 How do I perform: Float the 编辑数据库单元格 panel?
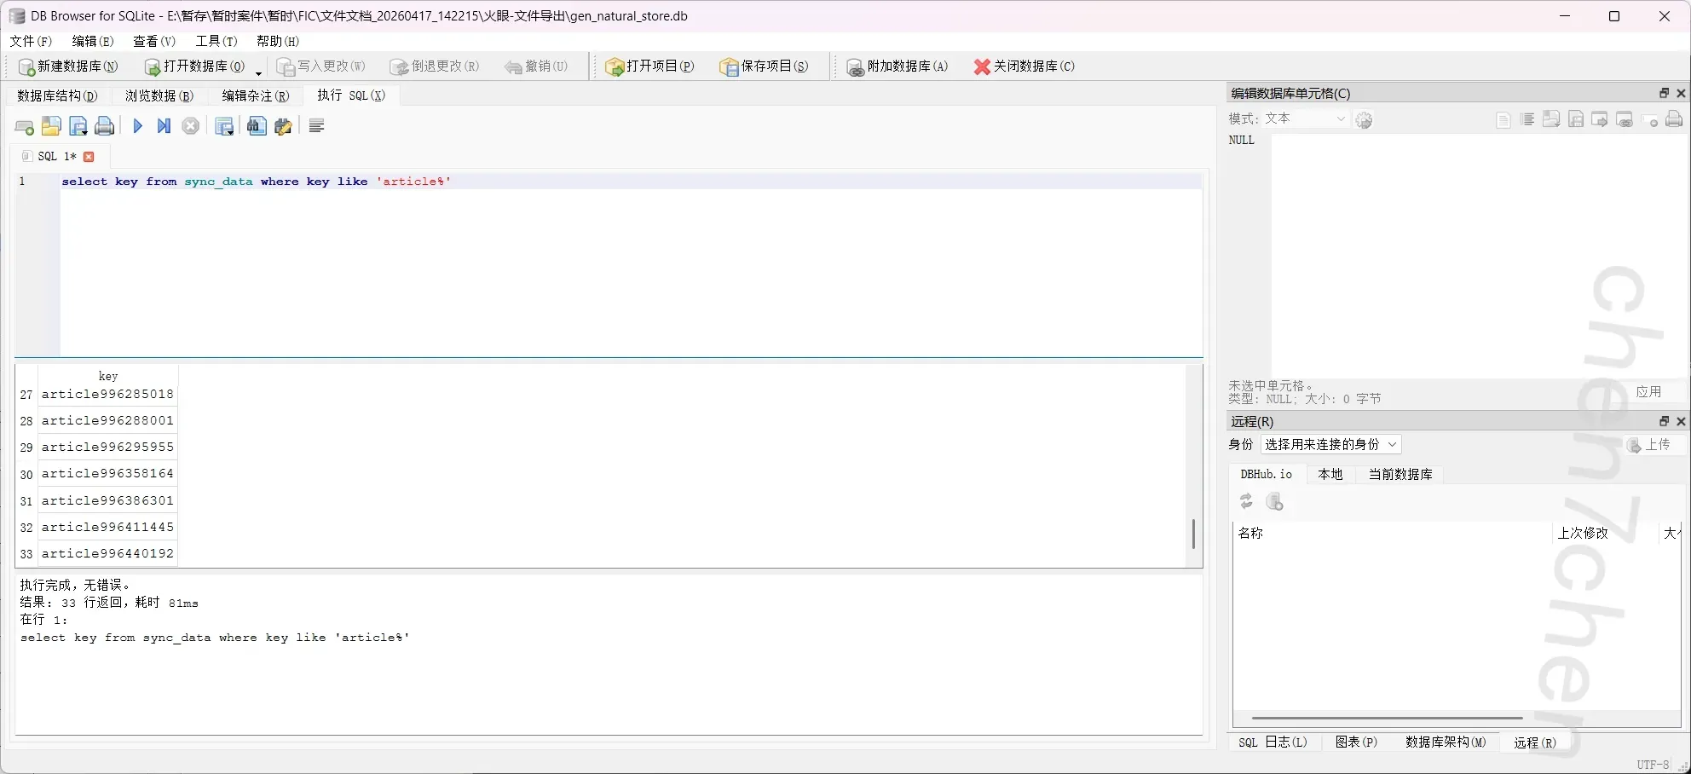point(1664,93)
